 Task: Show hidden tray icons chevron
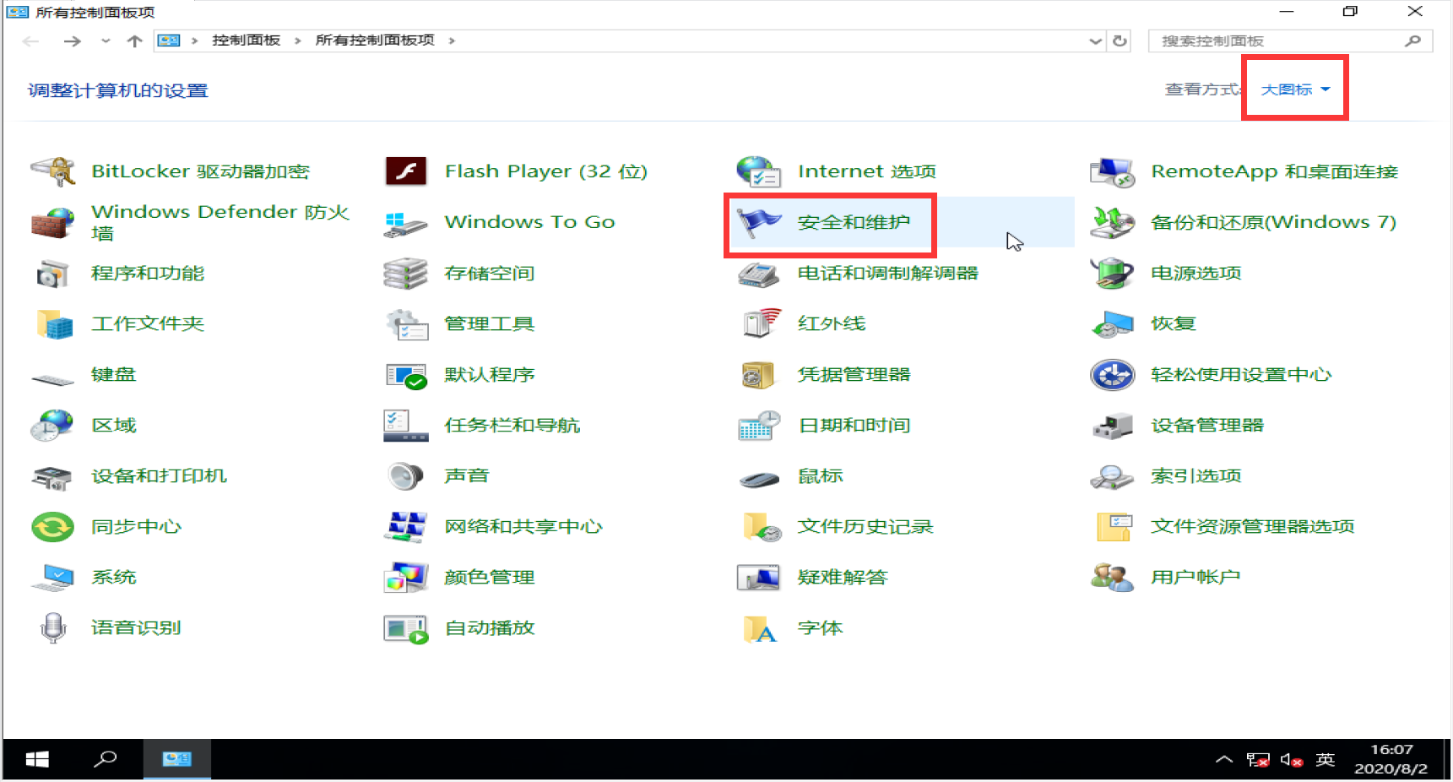click(x=1223, y=760)
